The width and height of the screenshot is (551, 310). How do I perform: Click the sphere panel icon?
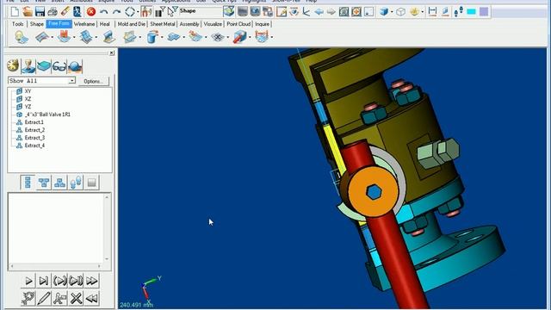click(x=75, y=66)
